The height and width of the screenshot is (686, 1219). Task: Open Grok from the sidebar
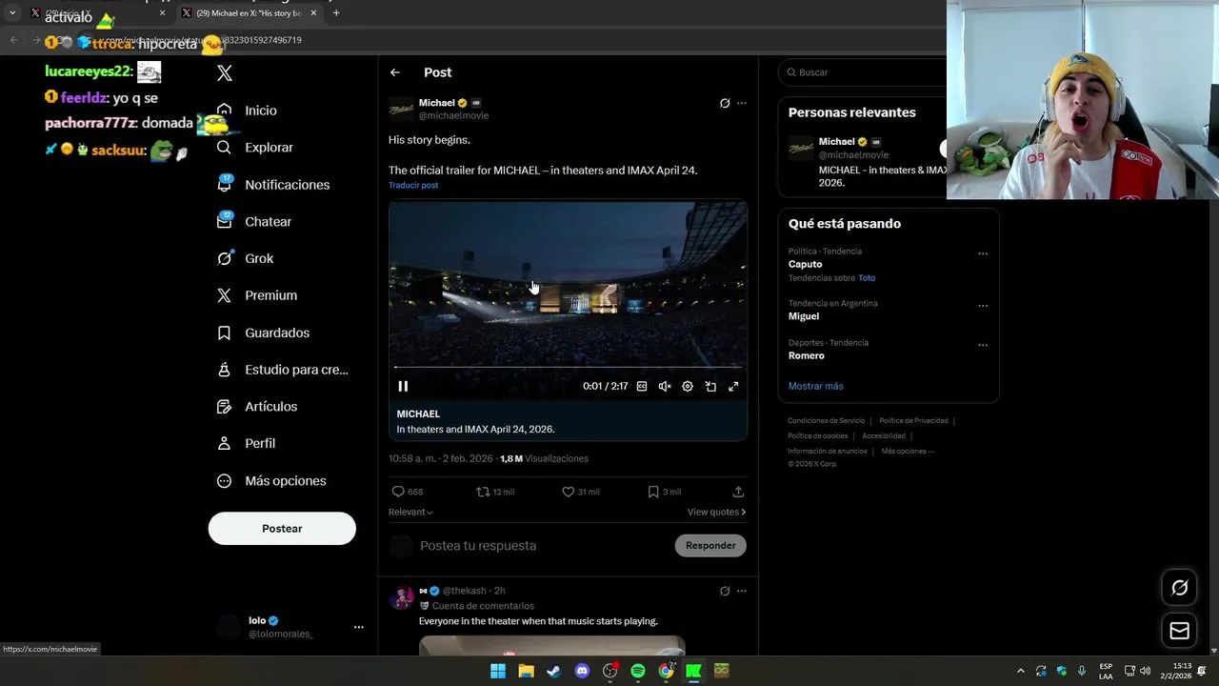pyautogui.click(x=245, y=258)
